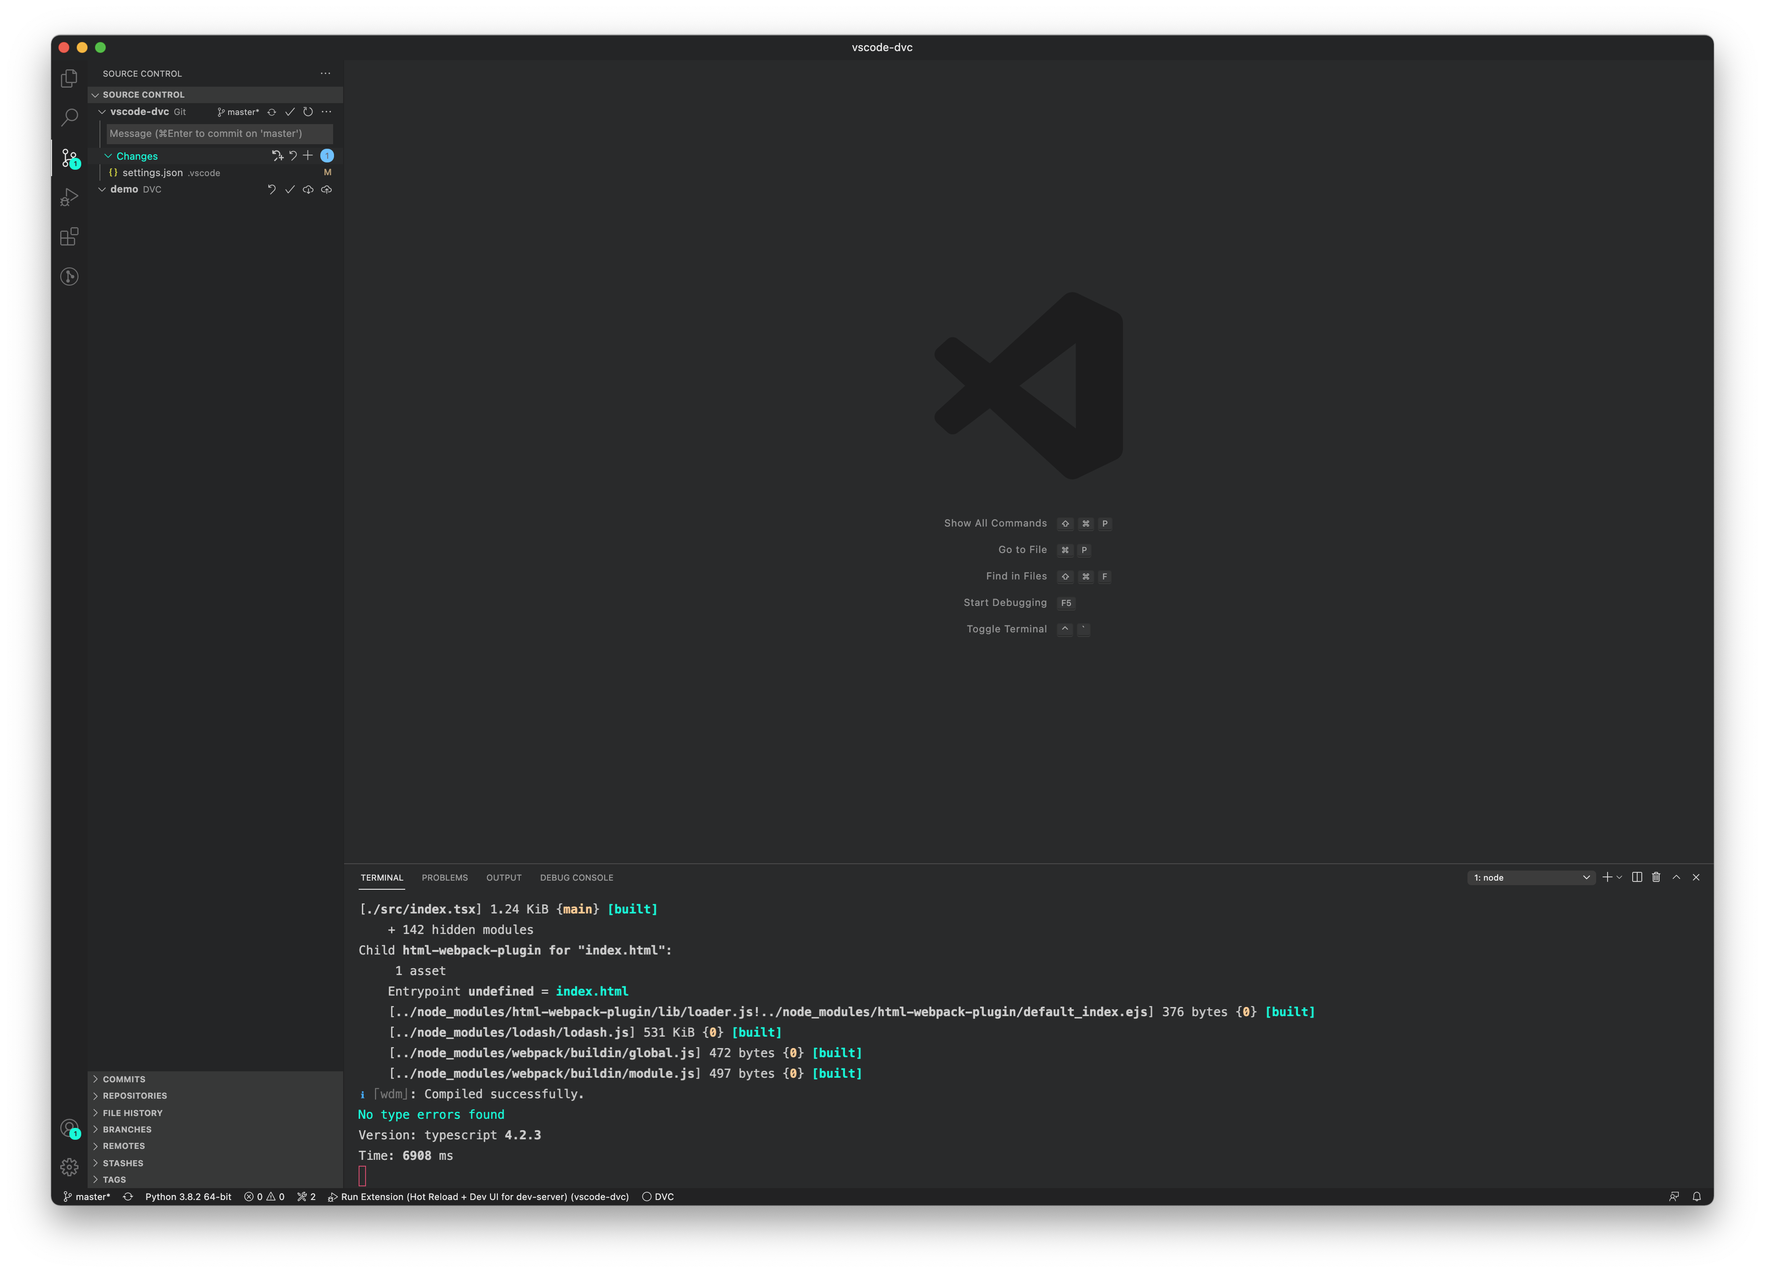Screen dimensions: 1765x1273
Task: Refresh the vscode-dvc Git repository
Action: coord(308,111)
